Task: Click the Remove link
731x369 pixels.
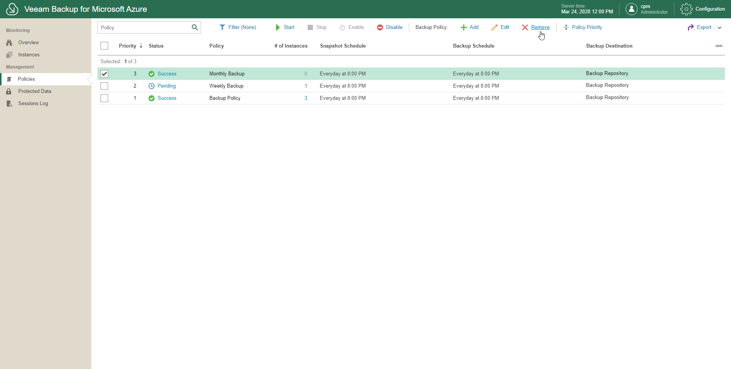Action: (540, 27)
